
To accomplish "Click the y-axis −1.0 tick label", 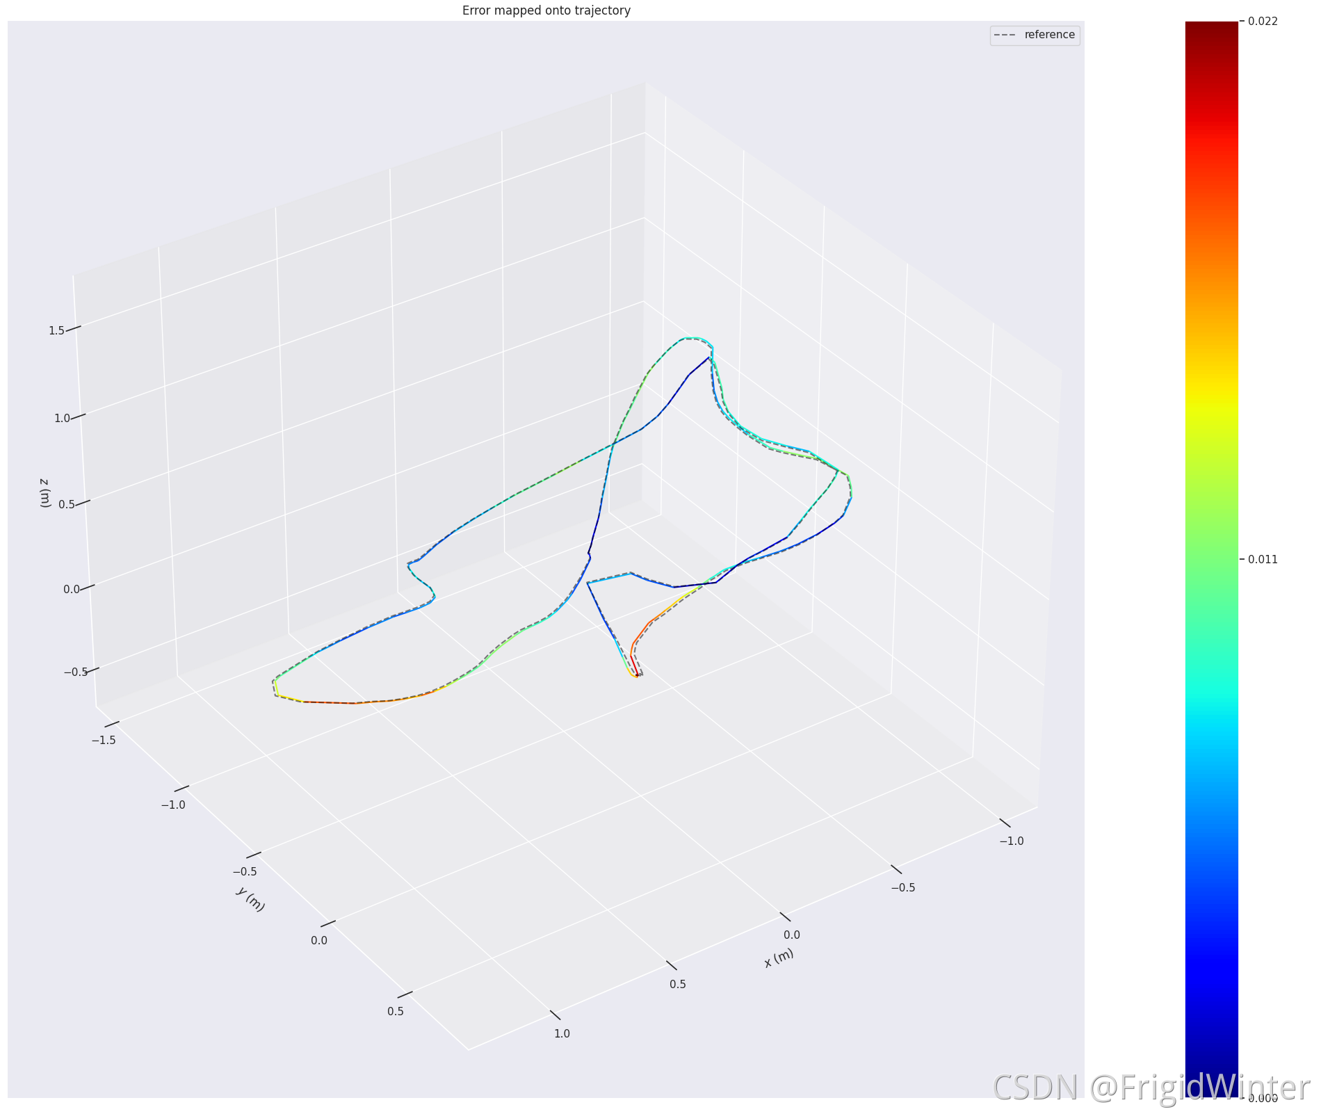I will pyautogui.click(x=173, y=805).
